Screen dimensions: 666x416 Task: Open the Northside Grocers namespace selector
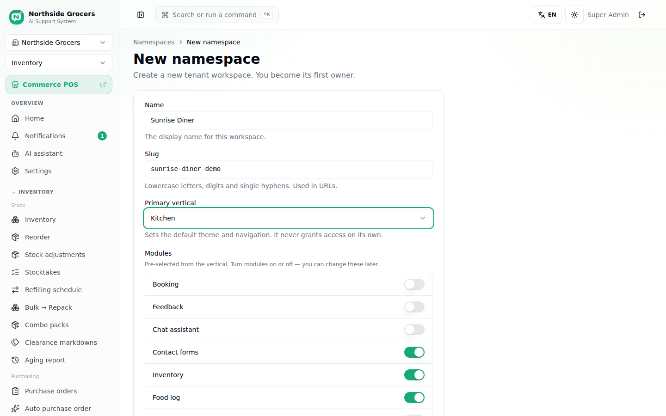(x=59, y=43)
